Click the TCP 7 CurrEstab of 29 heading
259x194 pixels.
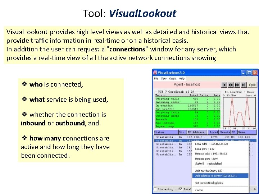click(176, 92)
